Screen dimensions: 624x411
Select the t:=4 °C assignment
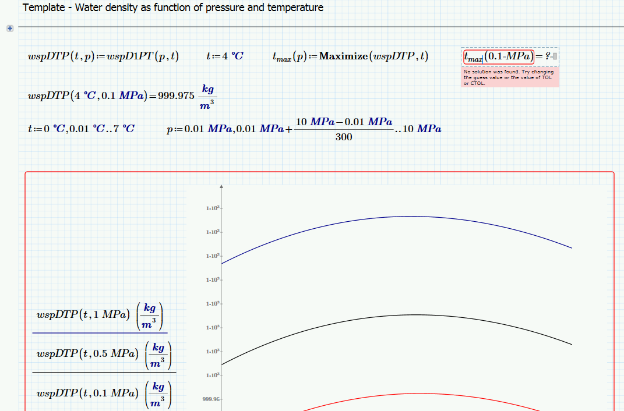tap(224, 56)
